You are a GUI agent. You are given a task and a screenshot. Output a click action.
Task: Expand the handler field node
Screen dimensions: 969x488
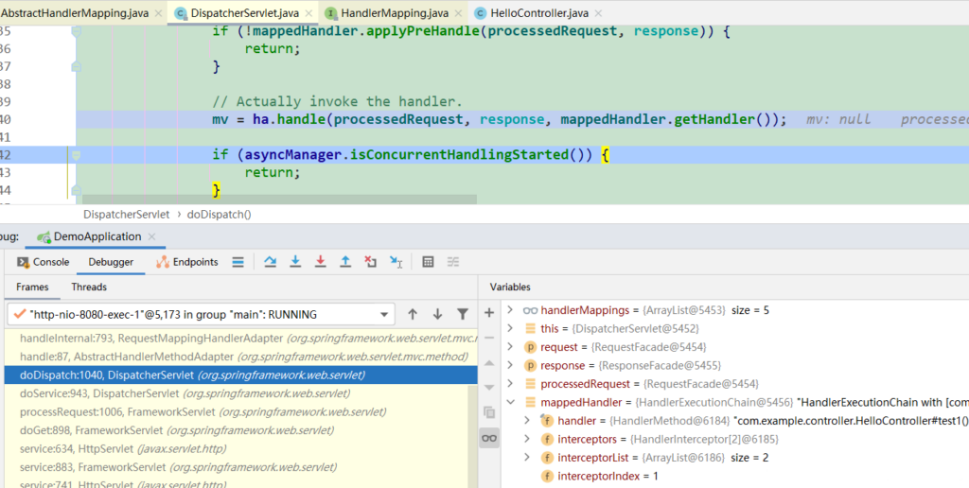527,421
